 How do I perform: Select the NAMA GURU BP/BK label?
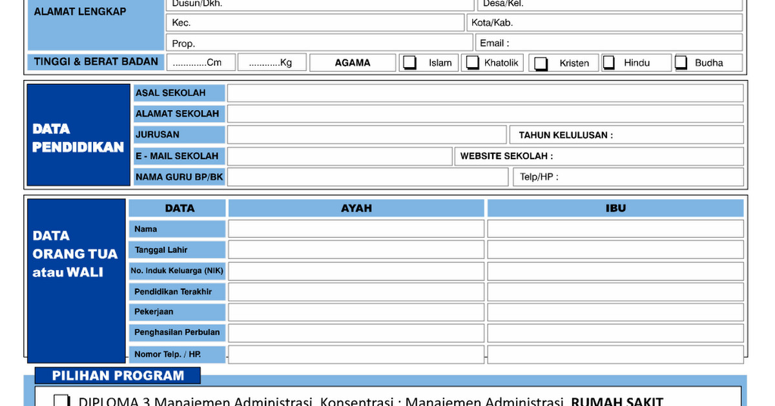179,177
